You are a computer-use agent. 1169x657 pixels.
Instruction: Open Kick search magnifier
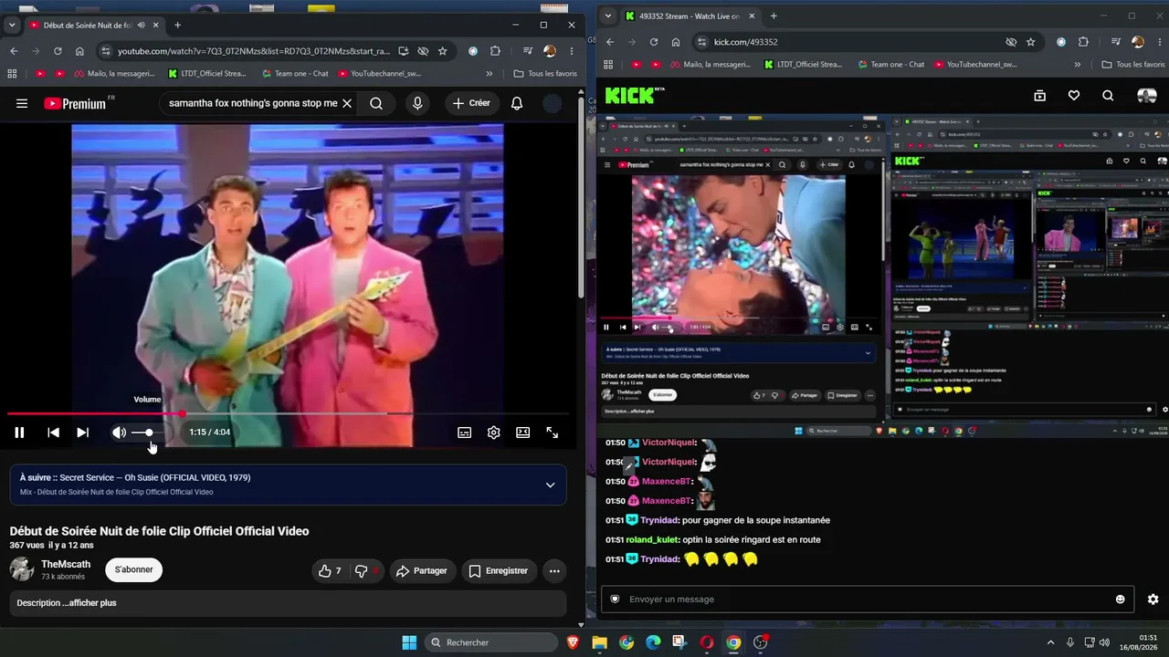(x=1108, y=96)
